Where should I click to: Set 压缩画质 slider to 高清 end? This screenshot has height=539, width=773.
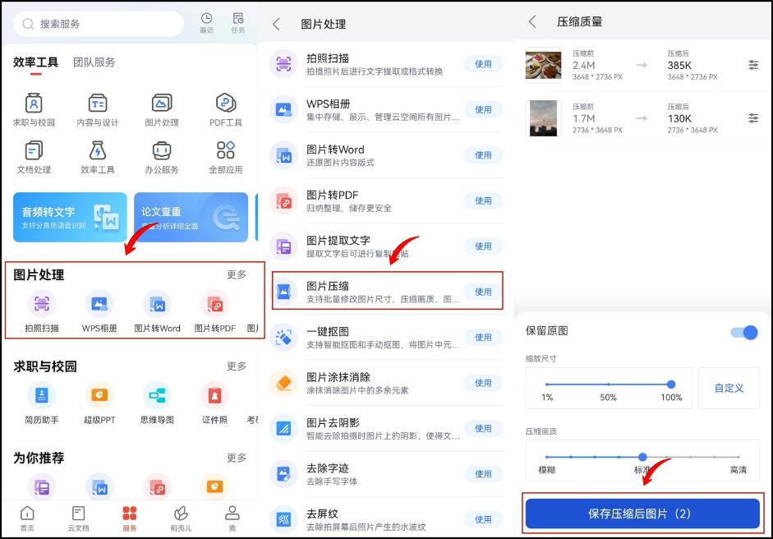[x=738, y=457]
